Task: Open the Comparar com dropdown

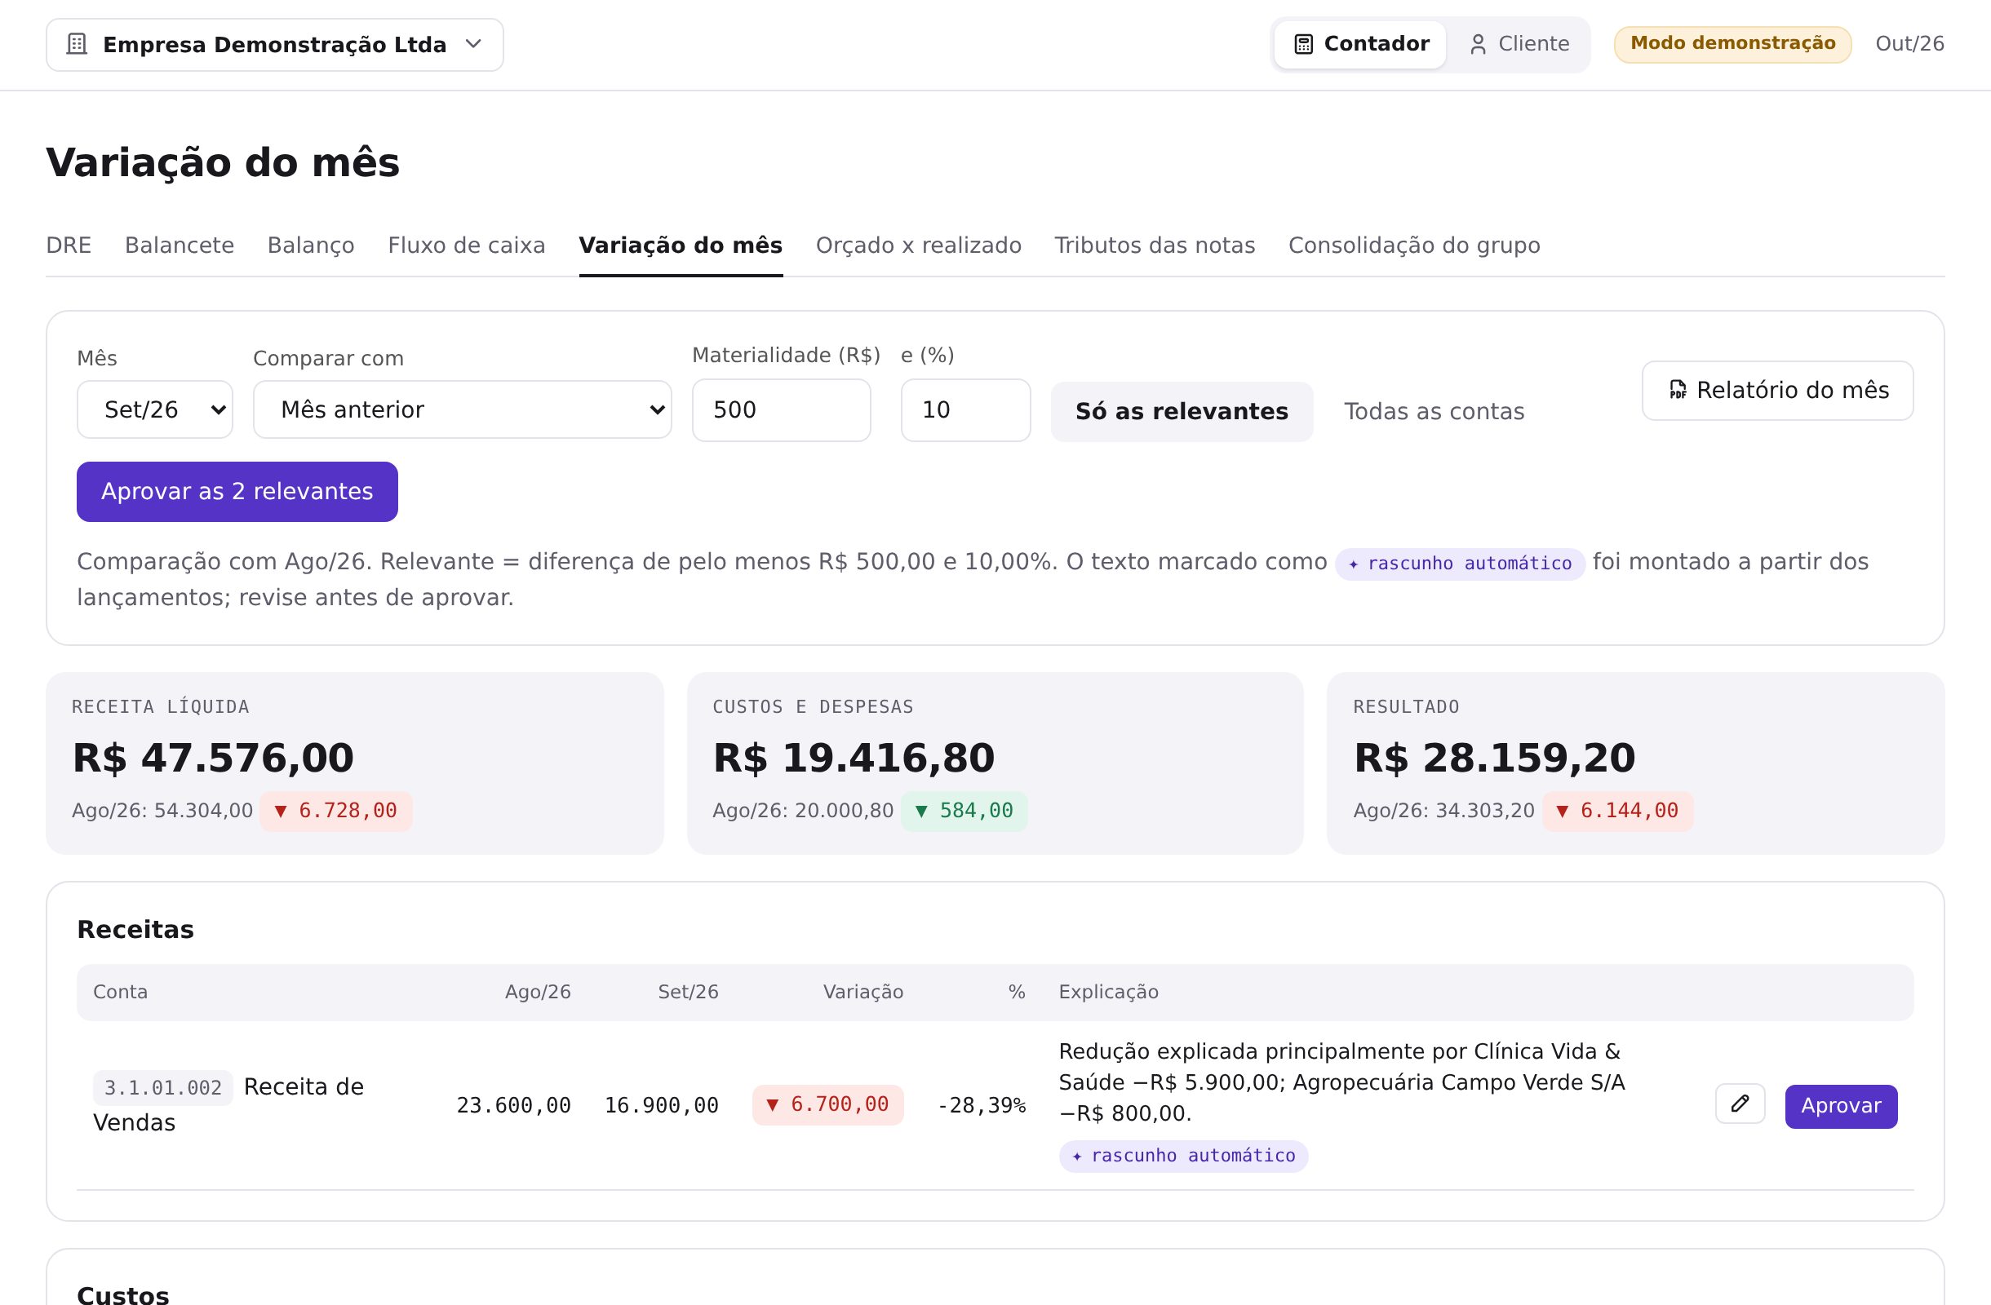Action: pos(462,409)
